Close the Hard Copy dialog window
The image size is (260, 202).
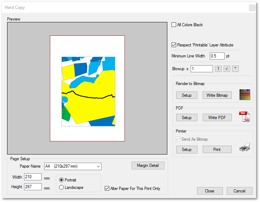click(252, 8)
